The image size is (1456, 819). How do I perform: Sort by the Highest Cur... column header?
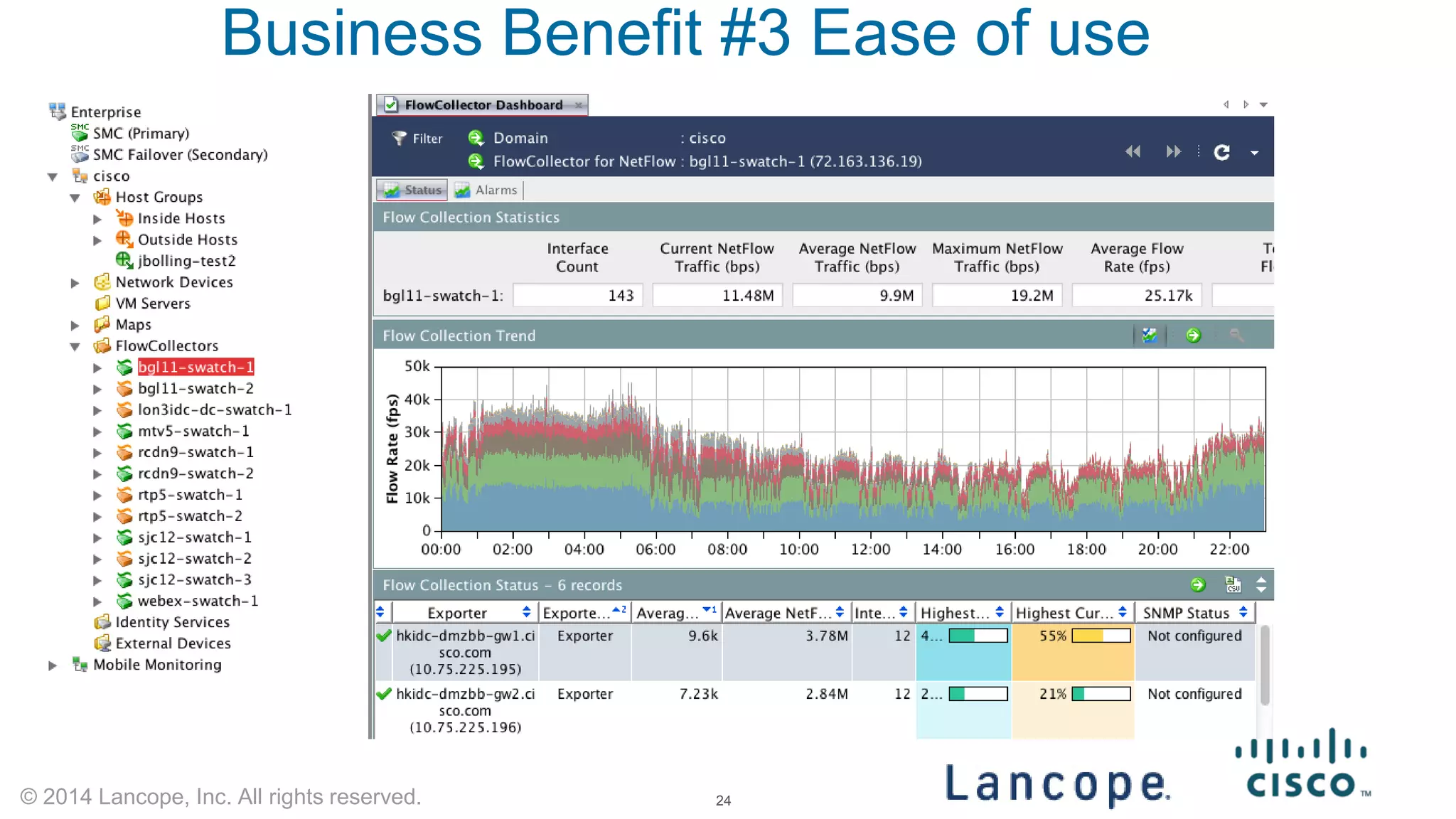[1072, 613]
